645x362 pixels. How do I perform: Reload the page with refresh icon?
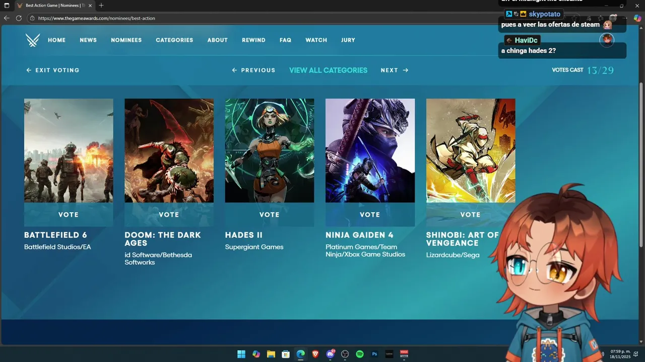point(19,18)
